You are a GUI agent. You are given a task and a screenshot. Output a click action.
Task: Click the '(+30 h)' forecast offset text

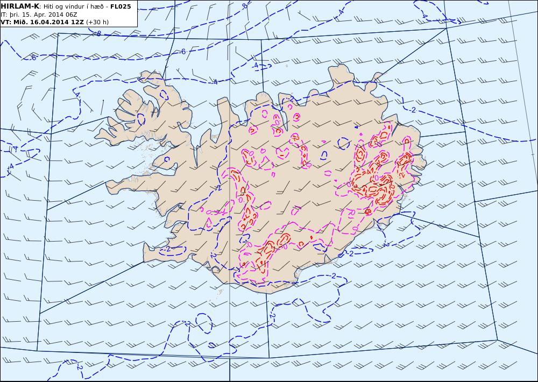click(x=97, y=22)
